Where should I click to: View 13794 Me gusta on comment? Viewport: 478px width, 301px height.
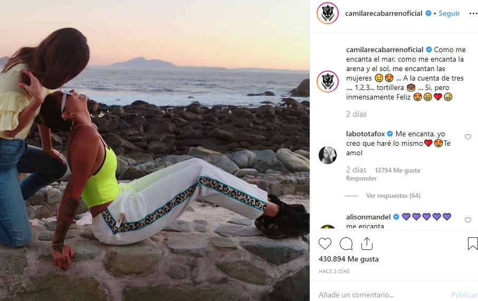coord(397,170)
